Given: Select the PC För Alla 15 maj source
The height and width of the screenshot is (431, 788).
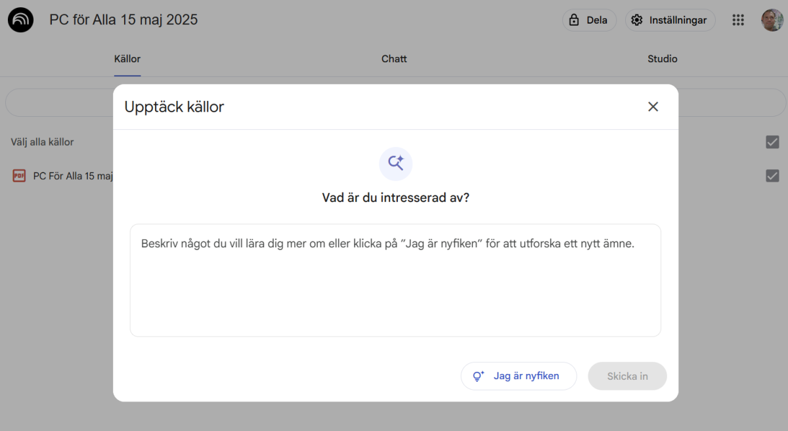Looking at the screenshot, I should tap(73, 176).
